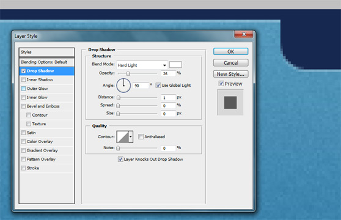Select the Bevel and Emboss label
341x220 pixels.
click(x=43, y=106)
